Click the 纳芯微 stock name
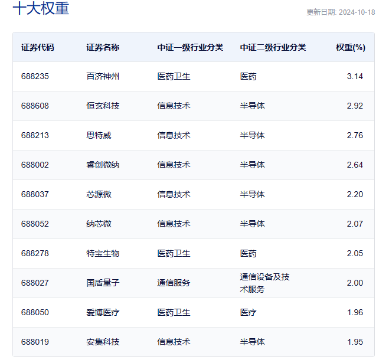Viewport: 389px width, 363px height. (99, 224)
